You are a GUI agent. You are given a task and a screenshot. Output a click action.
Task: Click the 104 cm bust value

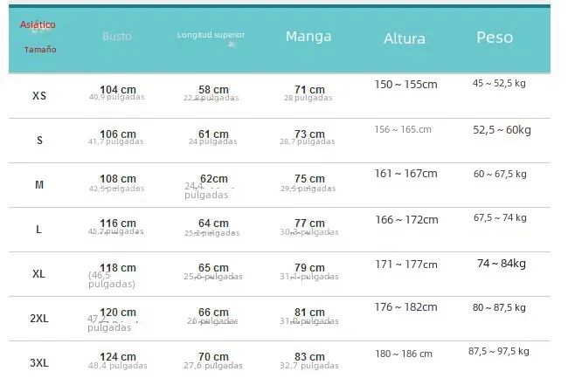[118, 89]
